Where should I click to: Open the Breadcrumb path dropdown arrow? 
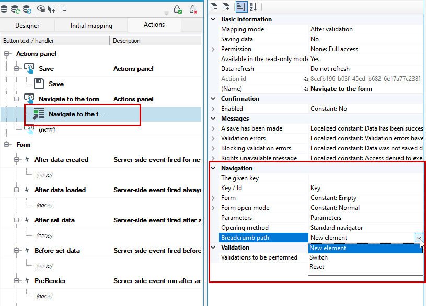pos(418,238)
